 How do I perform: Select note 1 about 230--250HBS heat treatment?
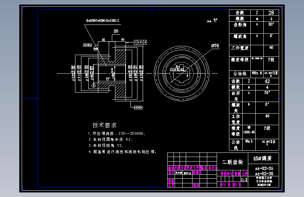pyautogui.click(x=116, y=134)
